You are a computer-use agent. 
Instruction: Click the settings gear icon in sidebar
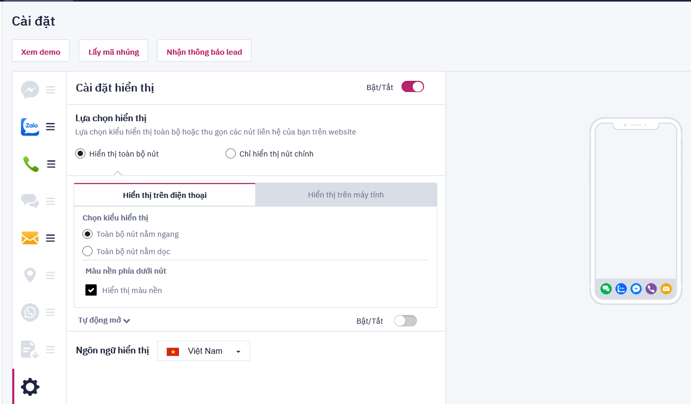(30, 387)
